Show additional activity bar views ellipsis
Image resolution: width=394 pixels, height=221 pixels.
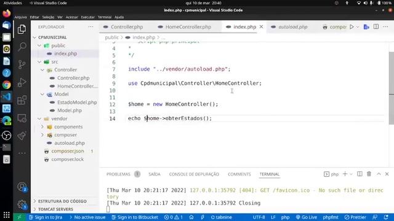click(x=22, y=153)
